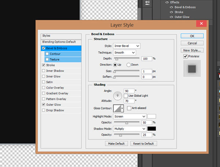Click the Depth slider handle
This screenshot has height=167, width=220.
[x=117, y=59]
